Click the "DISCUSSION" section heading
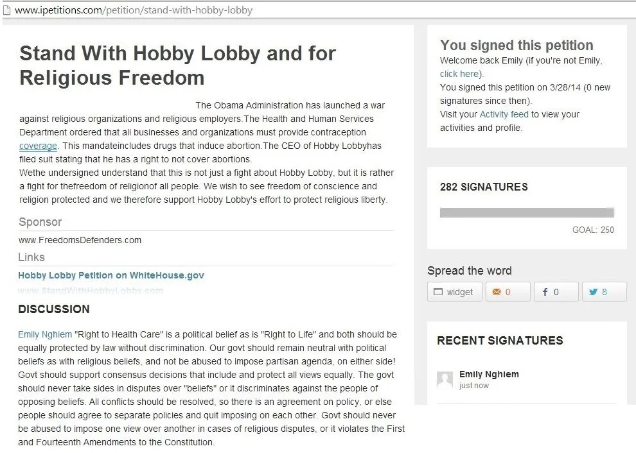 pyautogui.click(x=54, y=309)
